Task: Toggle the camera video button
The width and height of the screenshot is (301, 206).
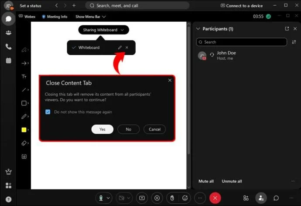Action: point(122,198)
